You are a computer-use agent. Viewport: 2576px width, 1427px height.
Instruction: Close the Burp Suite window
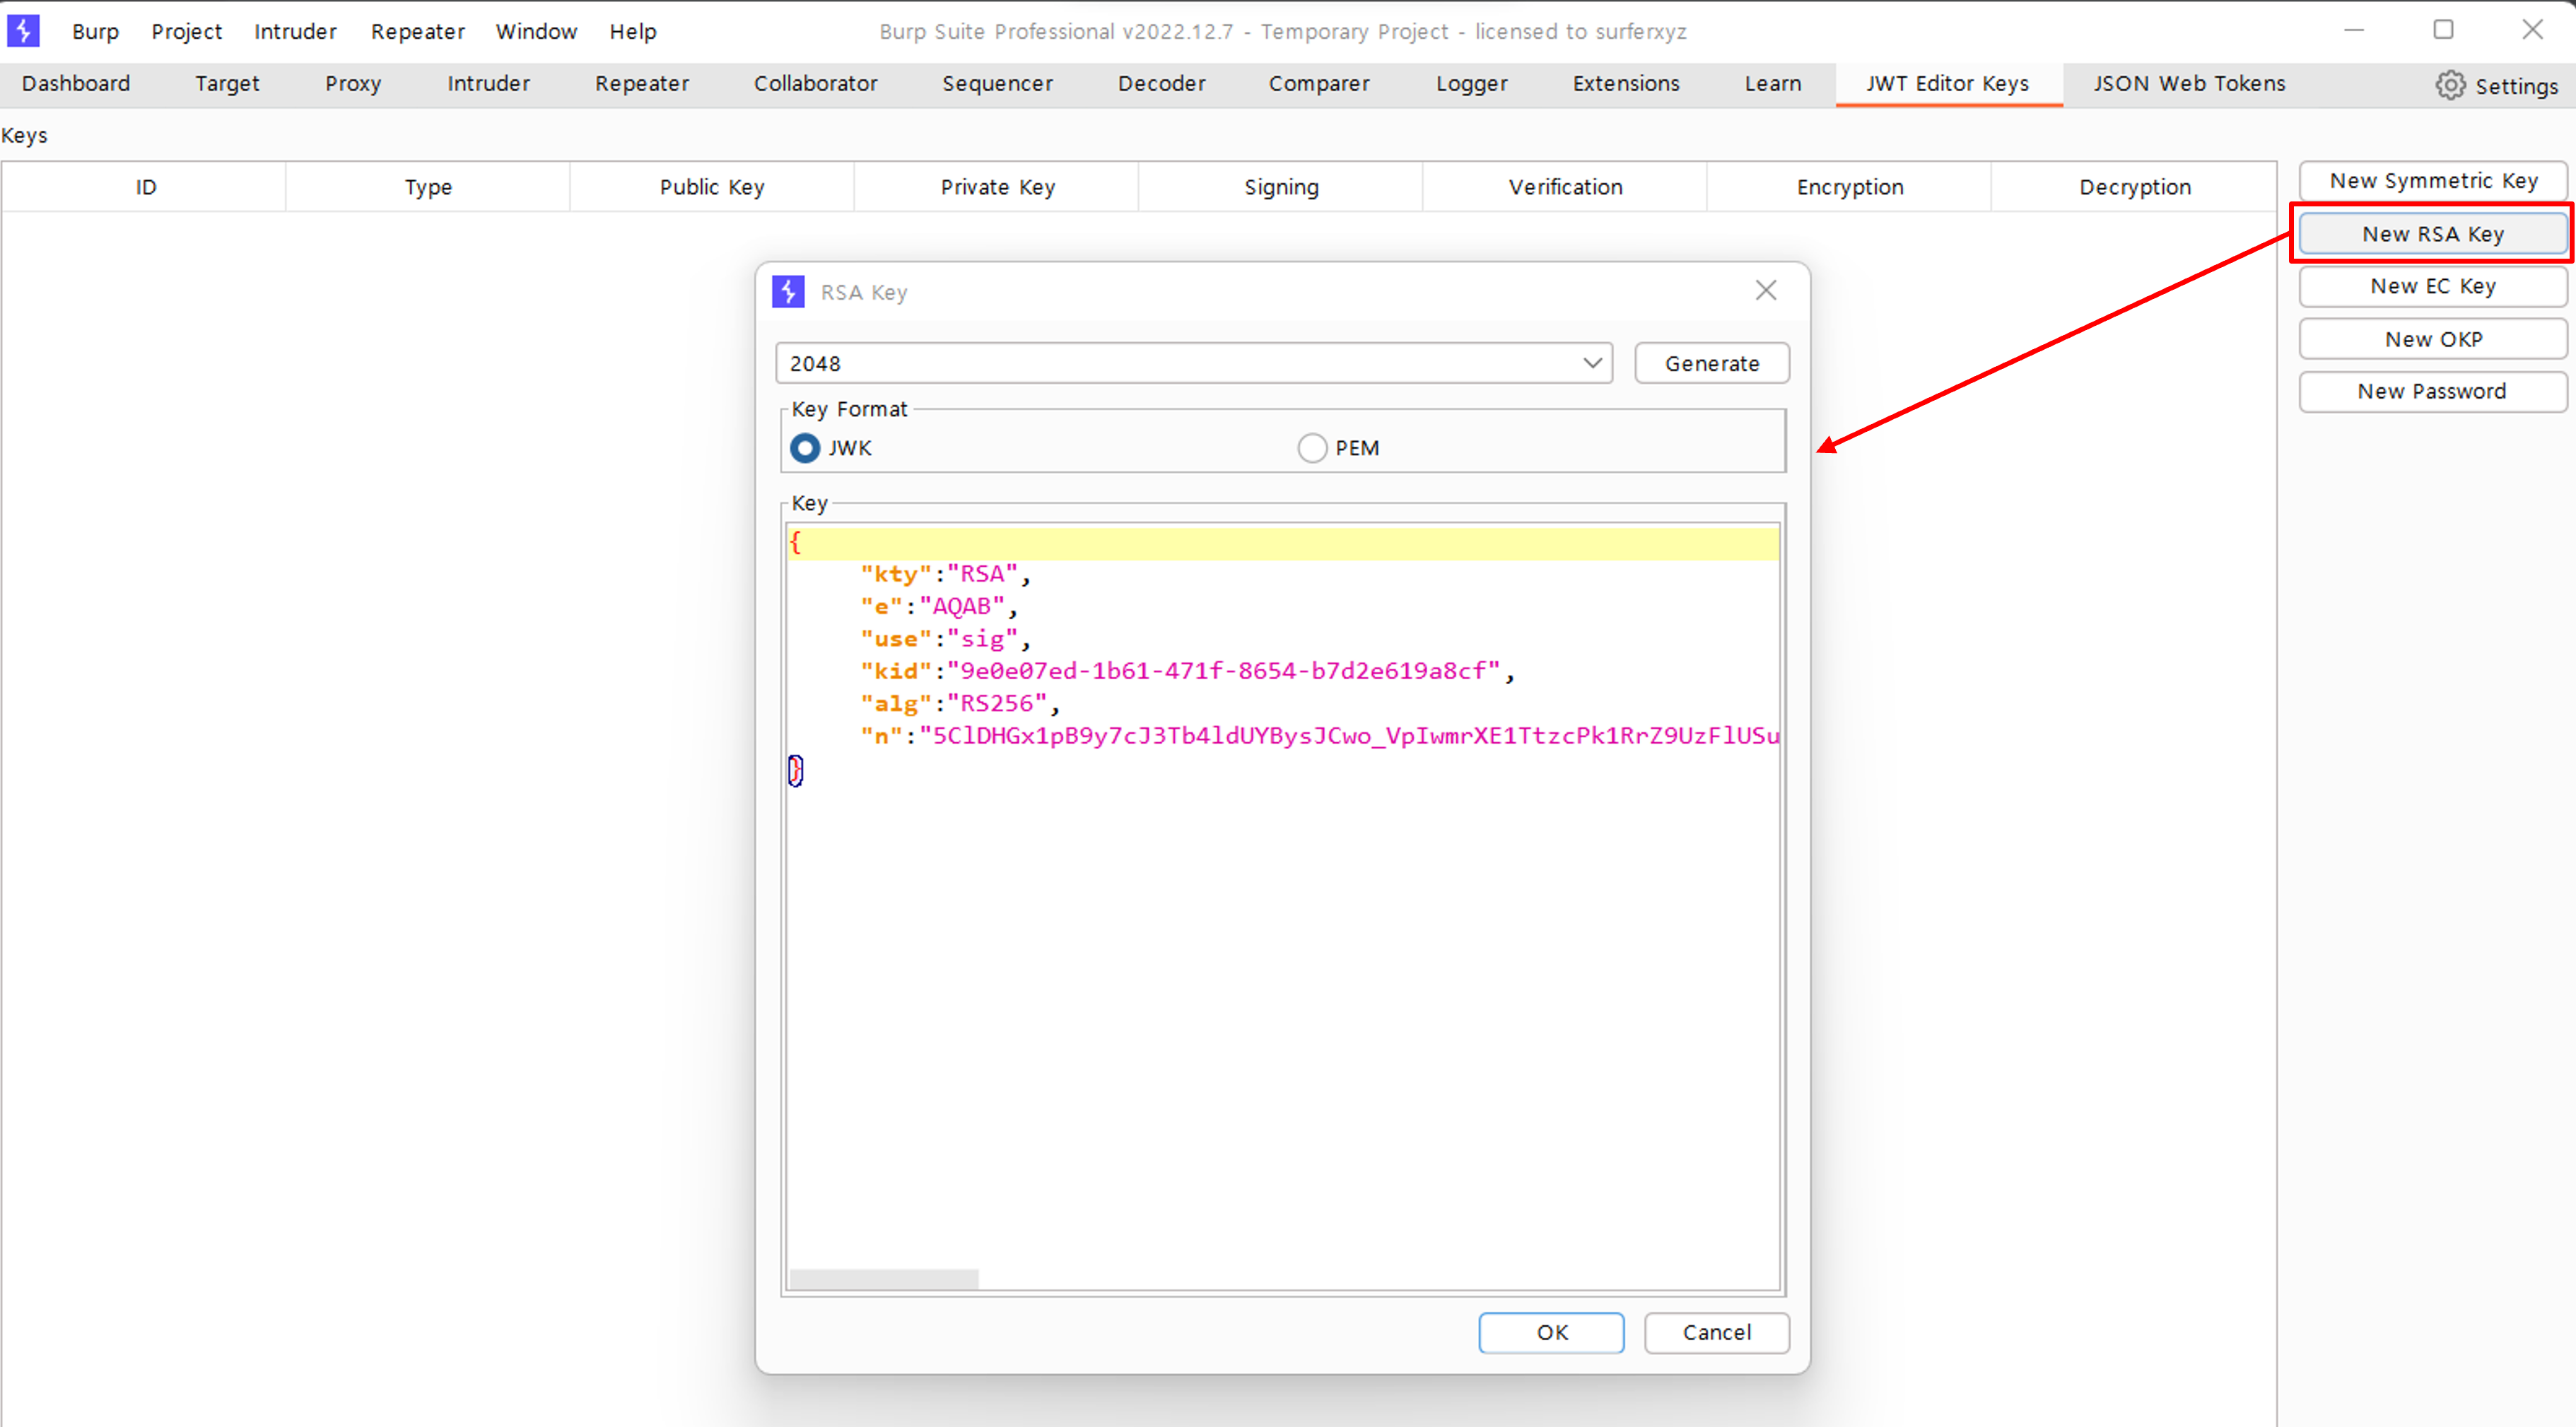(x=2531, y=30)
